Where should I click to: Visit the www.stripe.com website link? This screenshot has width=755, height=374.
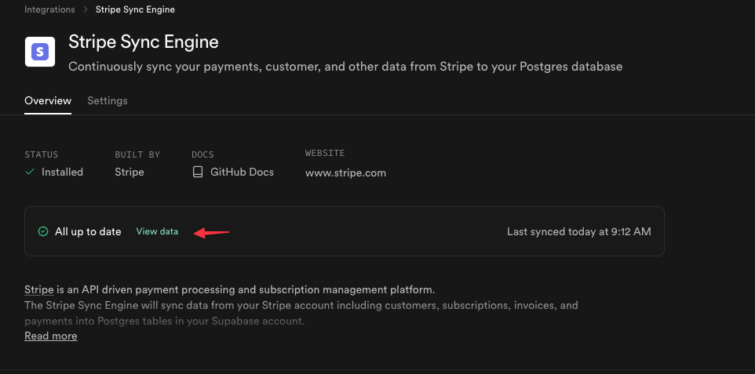pyautogui.click(x=345, y=172)
